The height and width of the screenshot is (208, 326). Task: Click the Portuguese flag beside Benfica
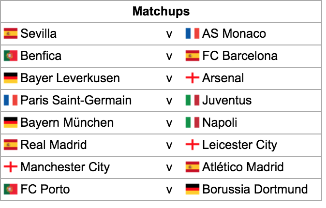tap(11, 56)
